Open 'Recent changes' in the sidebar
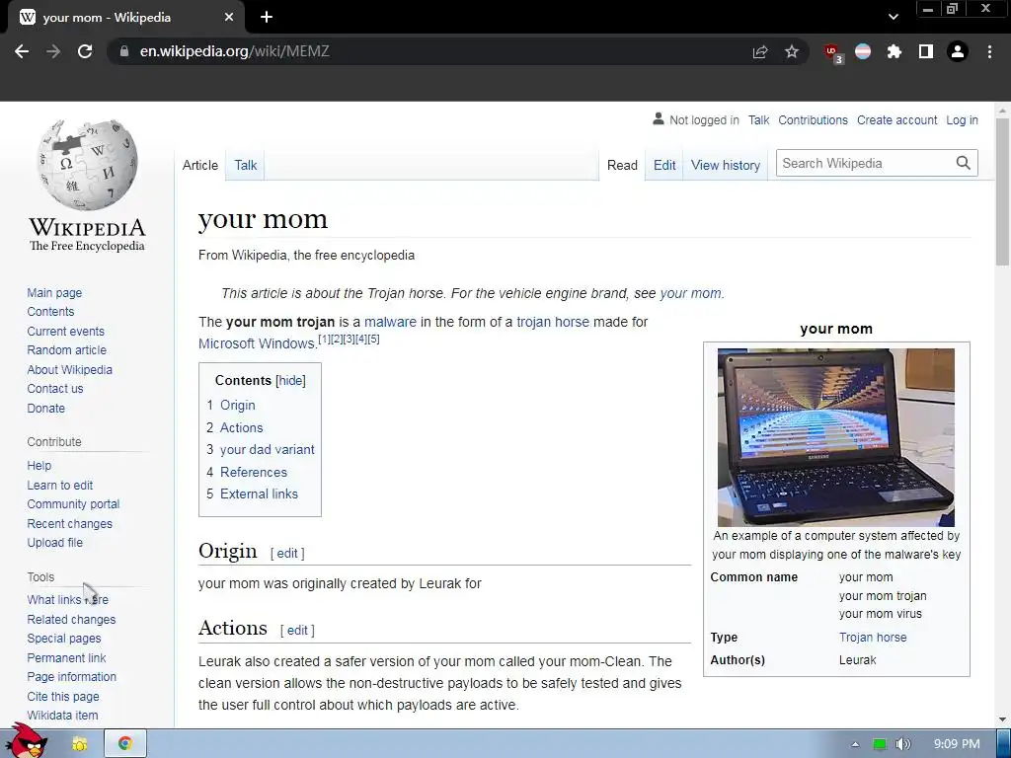 coord(70,524)
